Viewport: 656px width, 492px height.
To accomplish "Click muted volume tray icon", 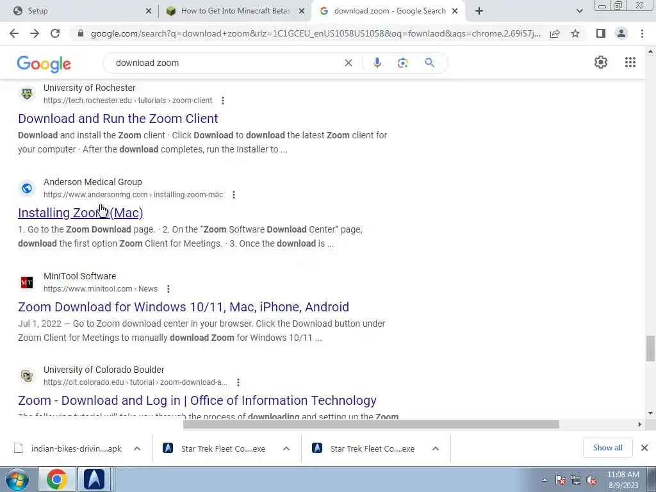I will point(591,480).
